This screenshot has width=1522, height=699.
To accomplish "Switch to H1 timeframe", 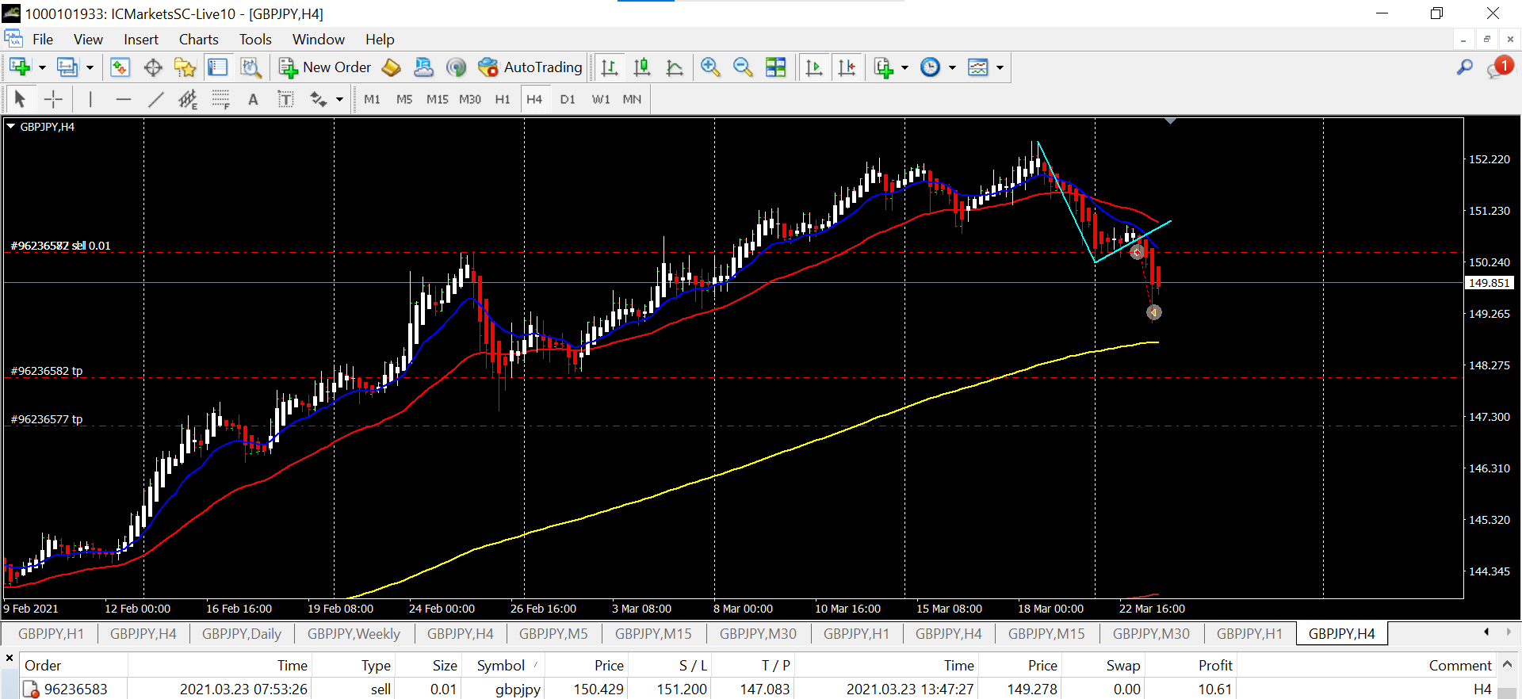I will coord(503,99).
